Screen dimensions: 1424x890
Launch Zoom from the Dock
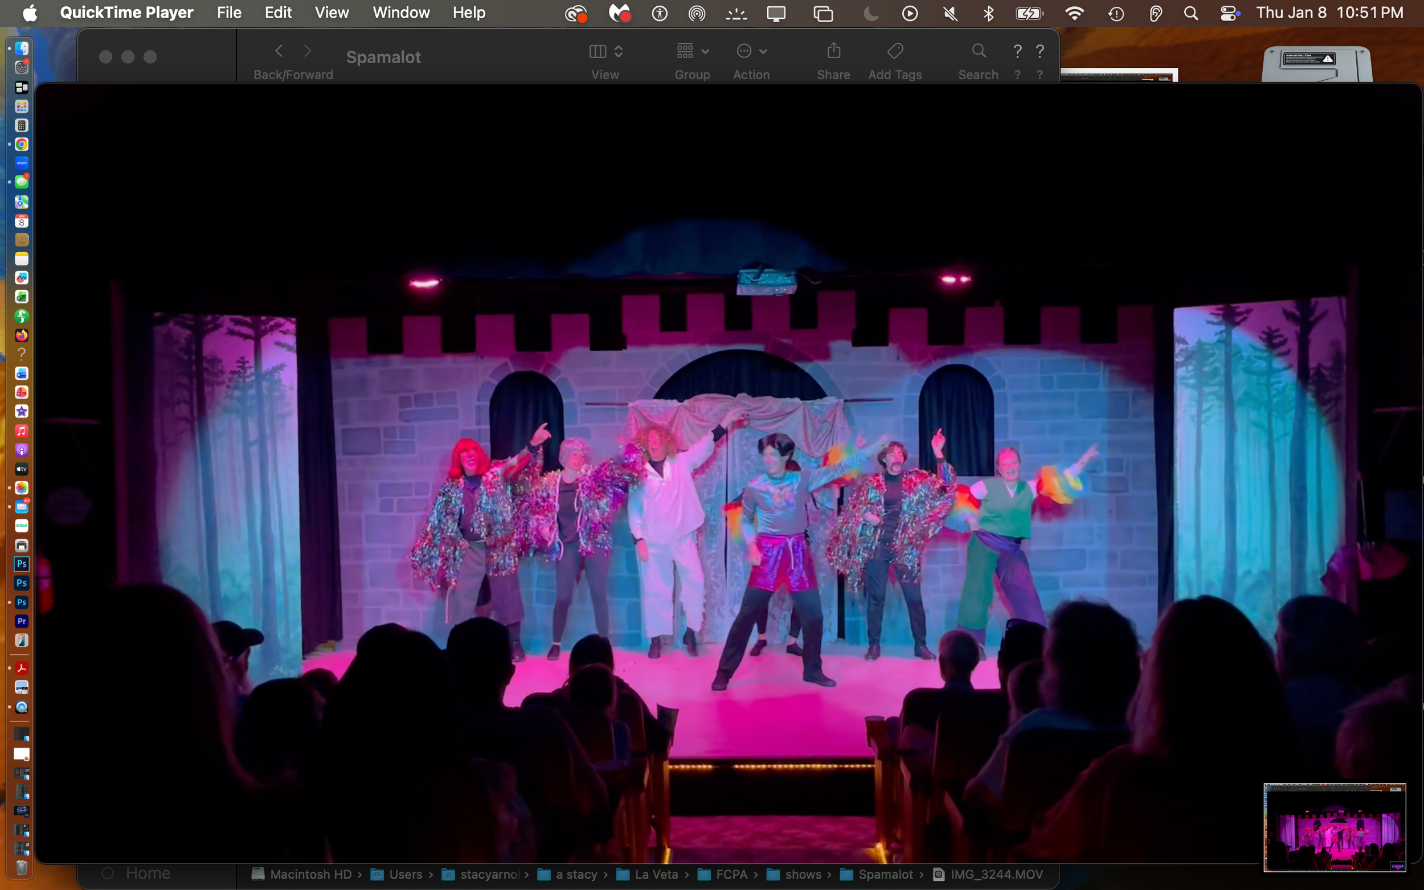coord(22,163)
